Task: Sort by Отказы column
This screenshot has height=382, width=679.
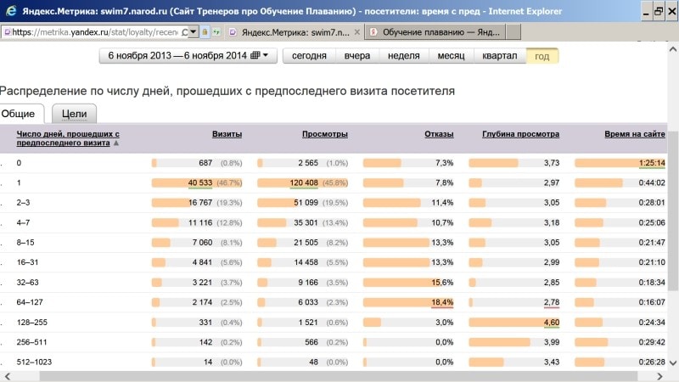Action: 439,134
